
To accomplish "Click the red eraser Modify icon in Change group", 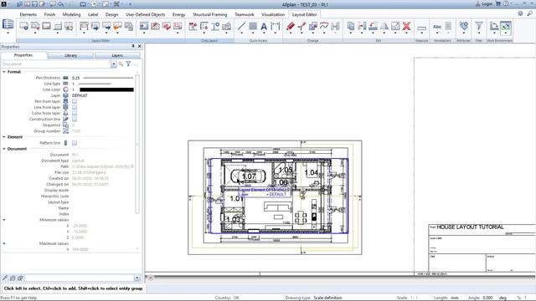I will pyautogui.click(x=291, y=26).
